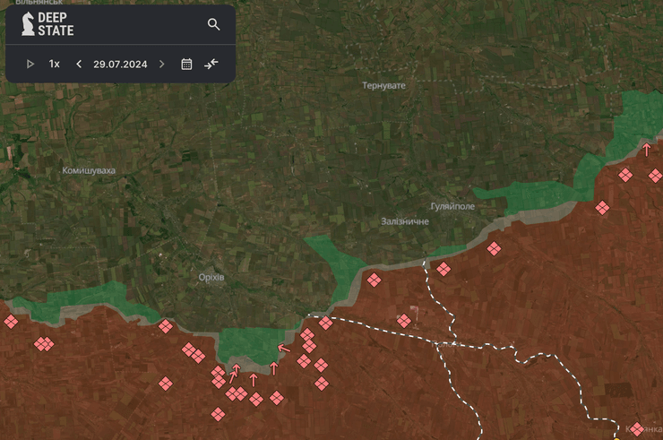Click the double unit marker in the lower-left area
The width and height of the screenshot is (663, 440).
[44, 344]
